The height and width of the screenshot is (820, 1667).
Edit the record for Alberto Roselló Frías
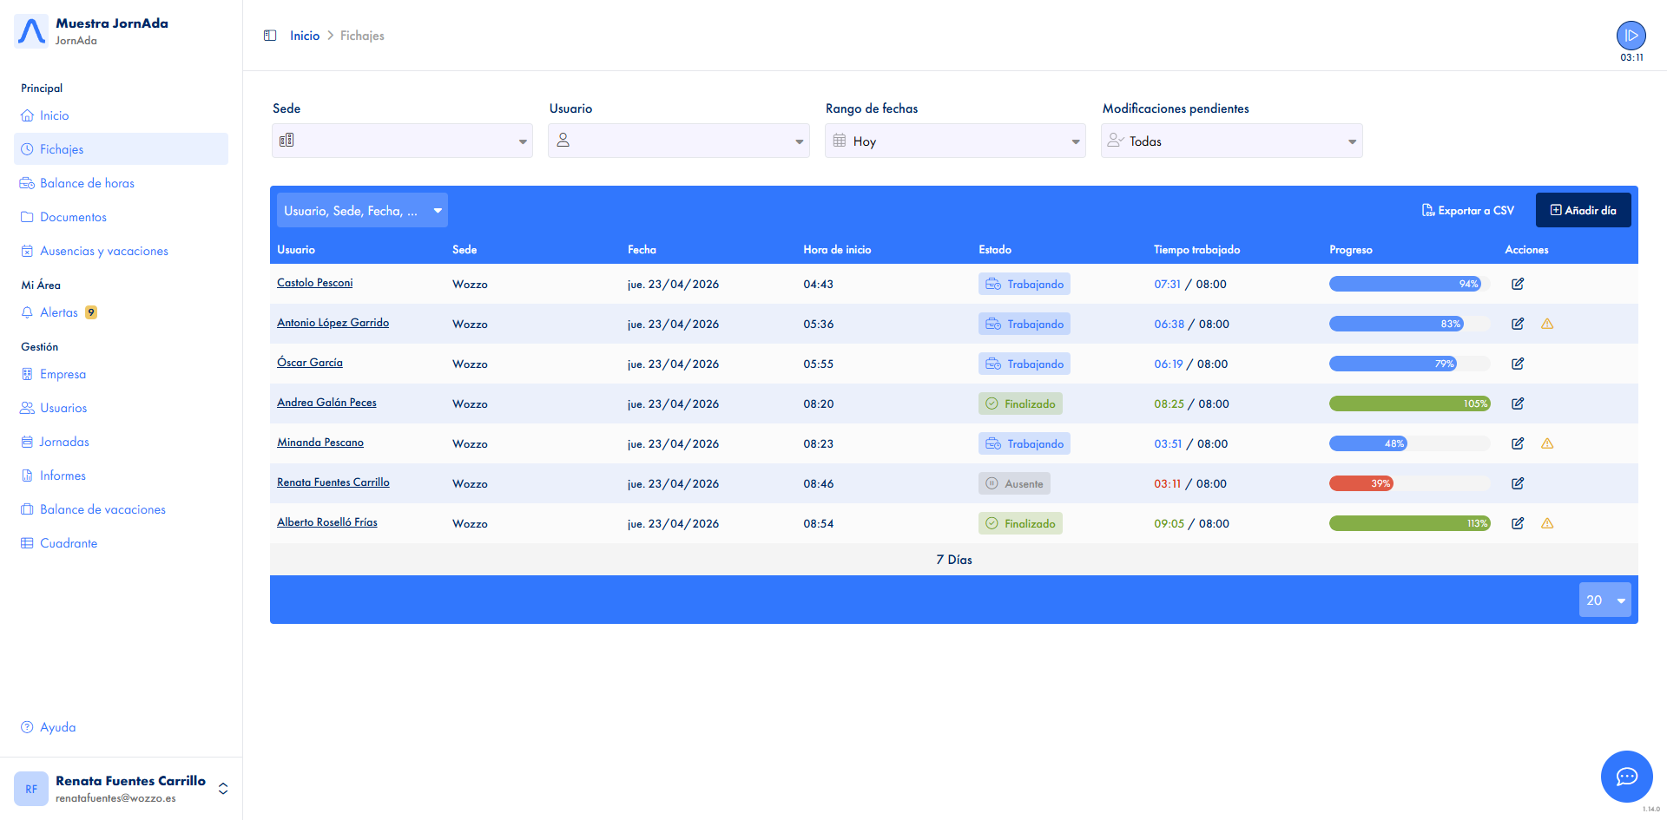tap(1518, 523)
